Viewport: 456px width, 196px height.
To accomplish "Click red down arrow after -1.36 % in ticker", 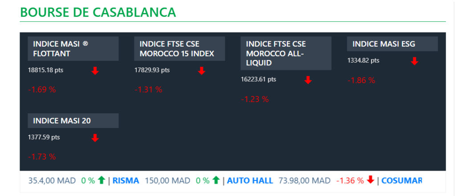I will click(x=370, y=180).
